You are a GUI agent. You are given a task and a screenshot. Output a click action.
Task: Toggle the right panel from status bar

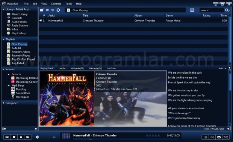point(229,129)
